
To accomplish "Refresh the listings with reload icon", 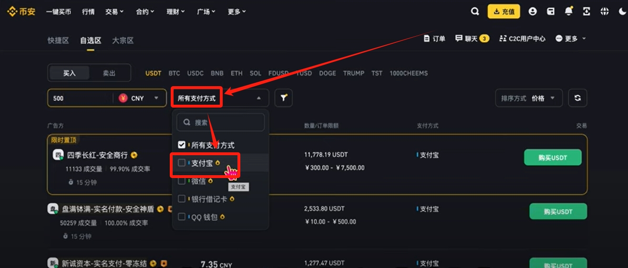I will coord(577,98).
